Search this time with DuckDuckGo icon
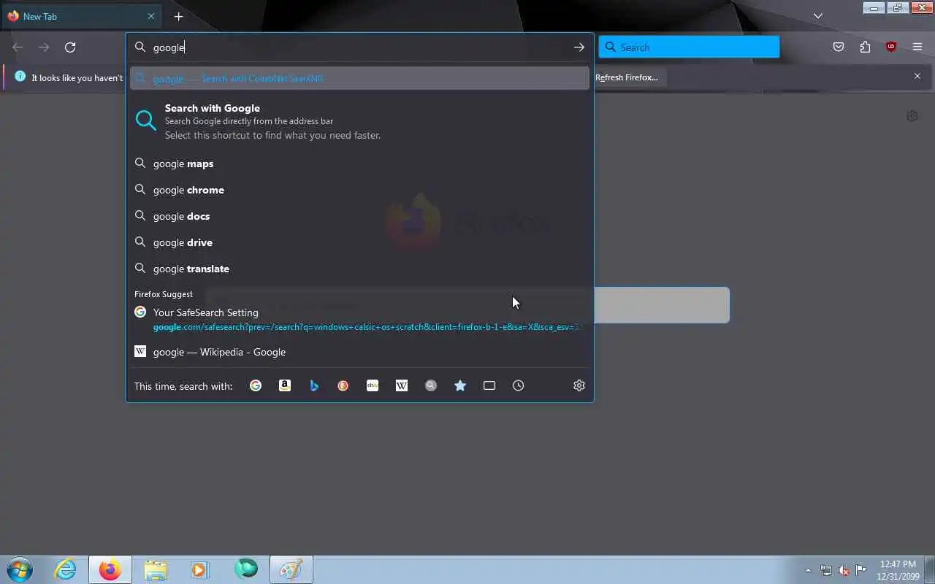The height and width of the screenshot is (584, 935). pos(343,385)
